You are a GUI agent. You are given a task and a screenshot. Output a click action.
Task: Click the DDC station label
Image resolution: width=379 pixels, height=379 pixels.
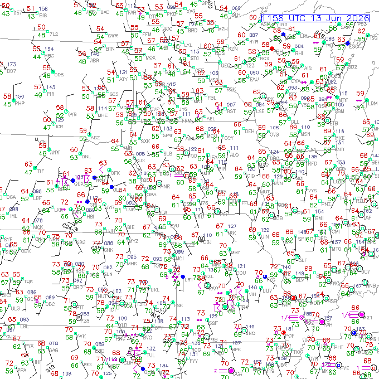pos(50,304)
